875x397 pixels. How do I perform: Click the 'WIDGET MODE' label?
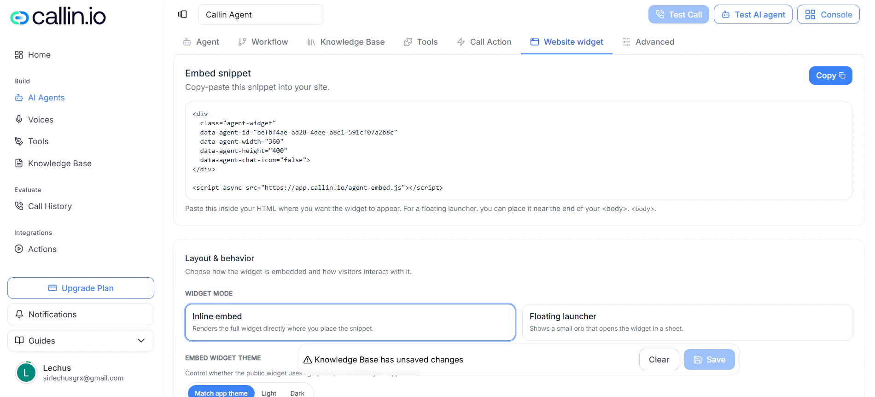tap(209, 293)
